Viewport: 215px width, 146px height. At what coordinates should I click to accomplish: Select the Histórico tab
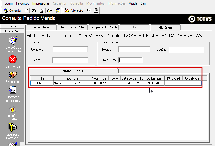coord(165,27)
